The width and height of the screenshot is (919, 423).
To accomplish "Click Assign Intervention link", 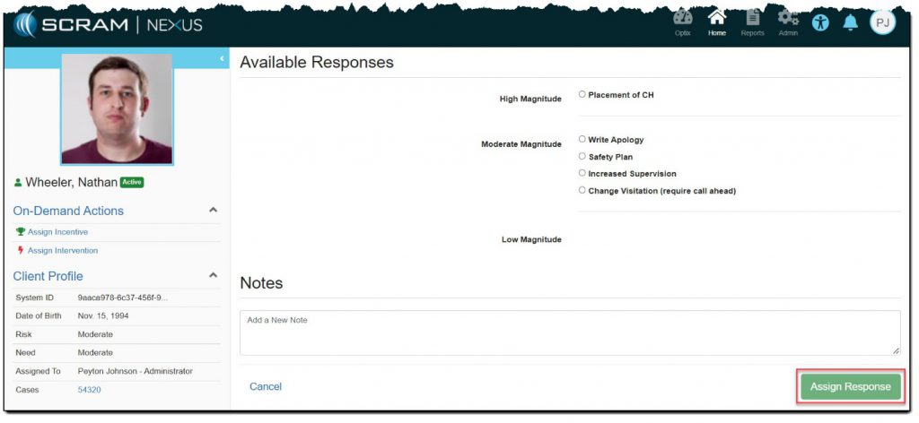I will pyautogui.click(x=62, y=251).
